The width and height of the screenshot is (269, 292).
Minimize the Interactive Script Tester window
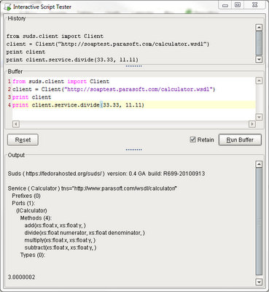225,5
